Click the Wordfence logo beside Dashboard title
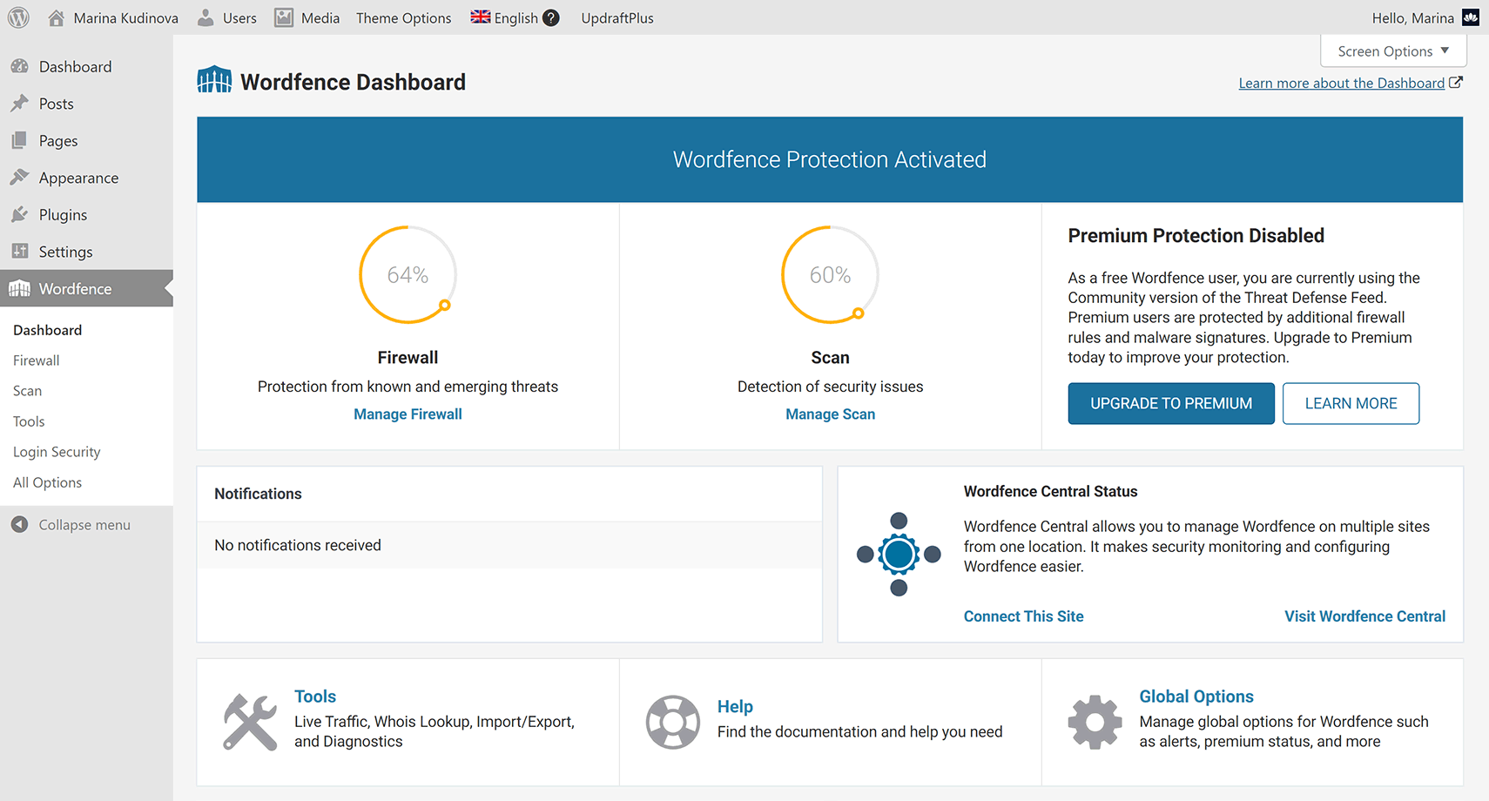The image size is (1489, 801). click(x=214, y=80)
